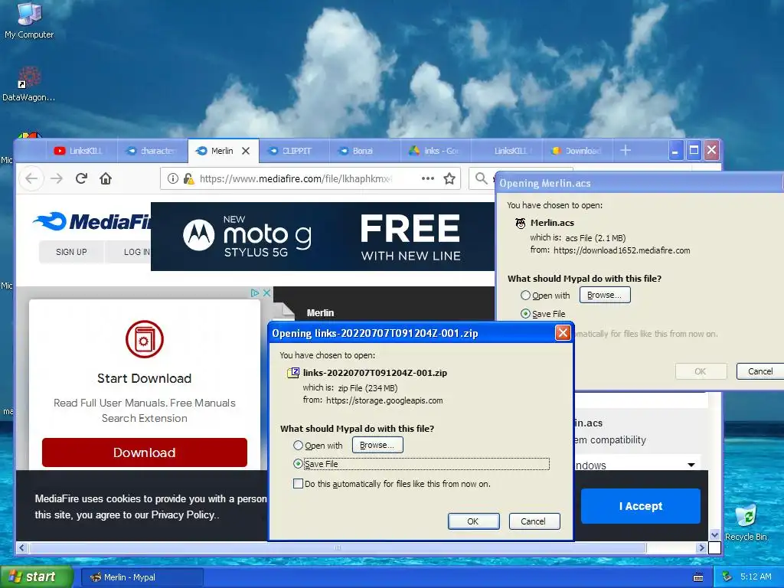Open a new tab with plus button
784x588 pixels.
coord(626,150)
